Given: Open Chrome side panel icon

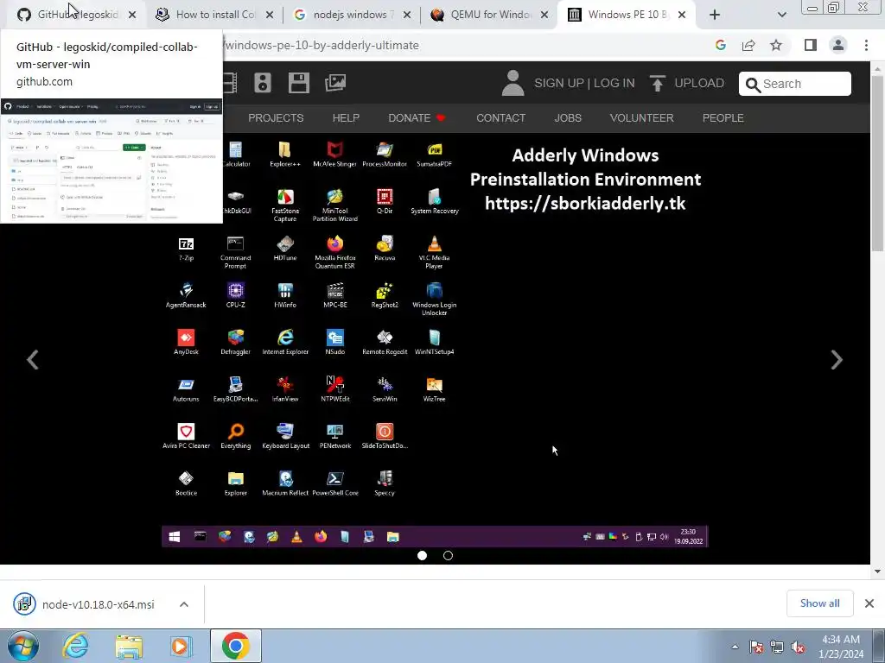Looking at the screenshot, I should point(811,45).
